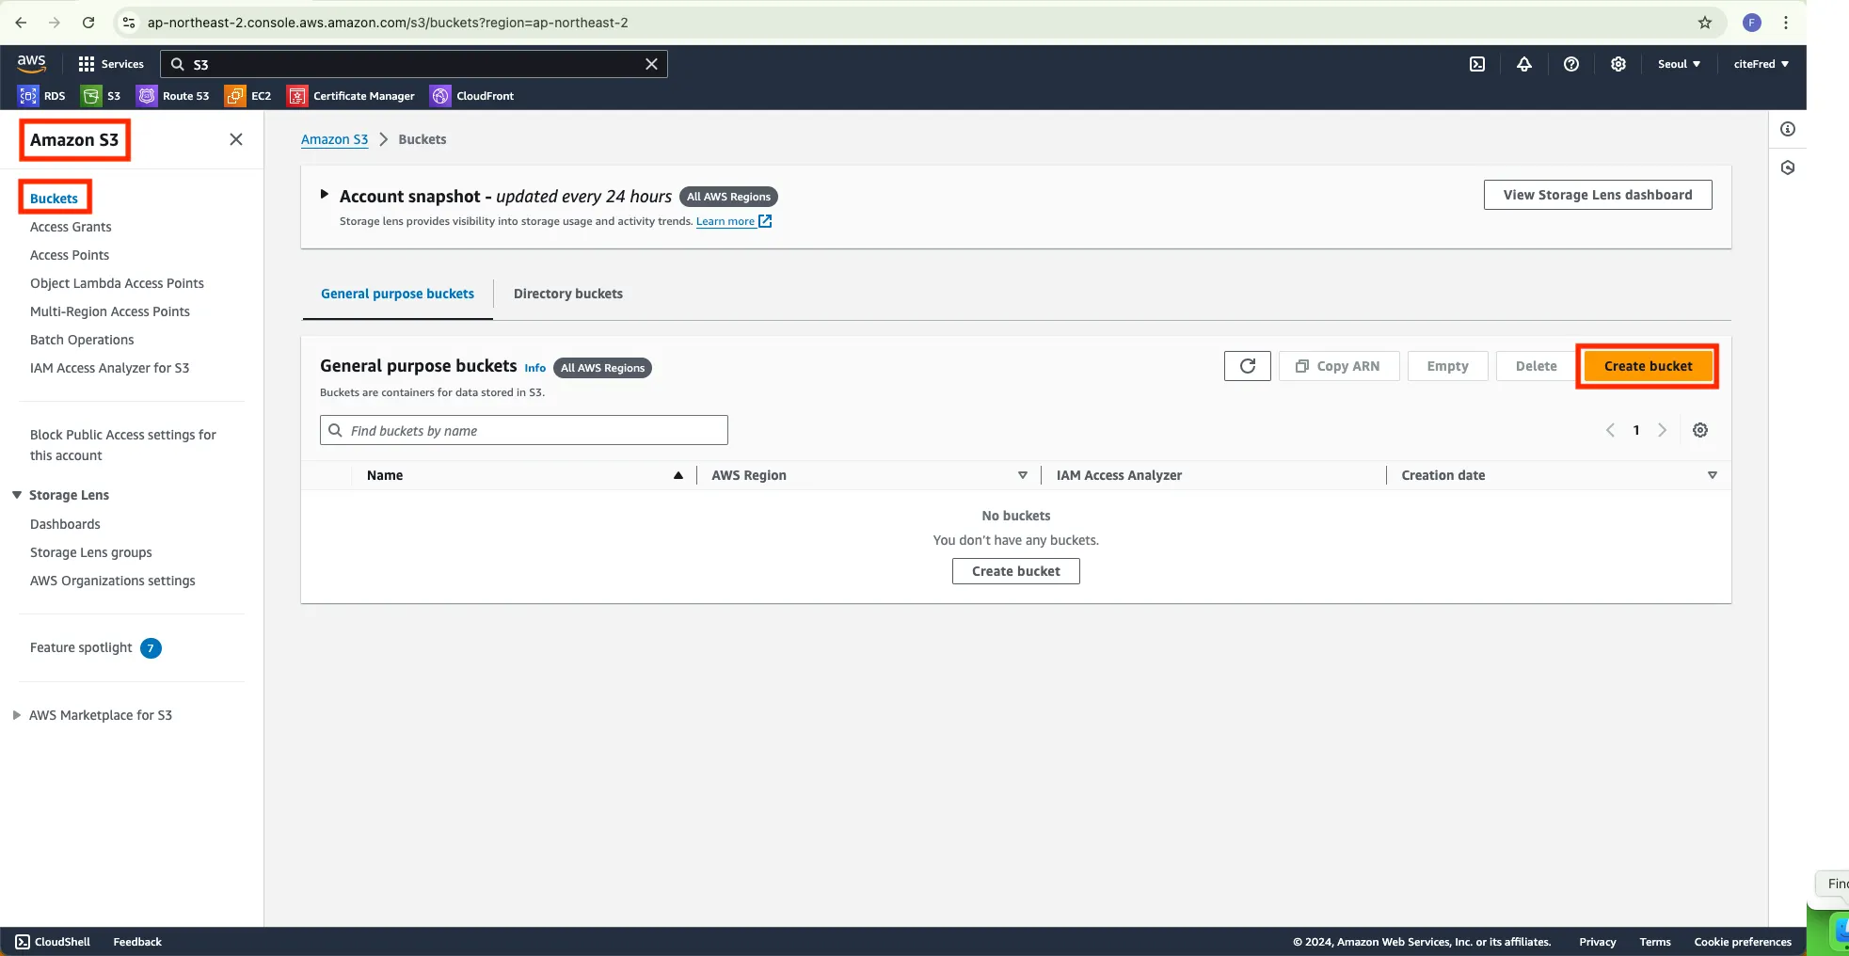Open Block Public Access settings for account
1849x956 pixels.
(122, 445)
